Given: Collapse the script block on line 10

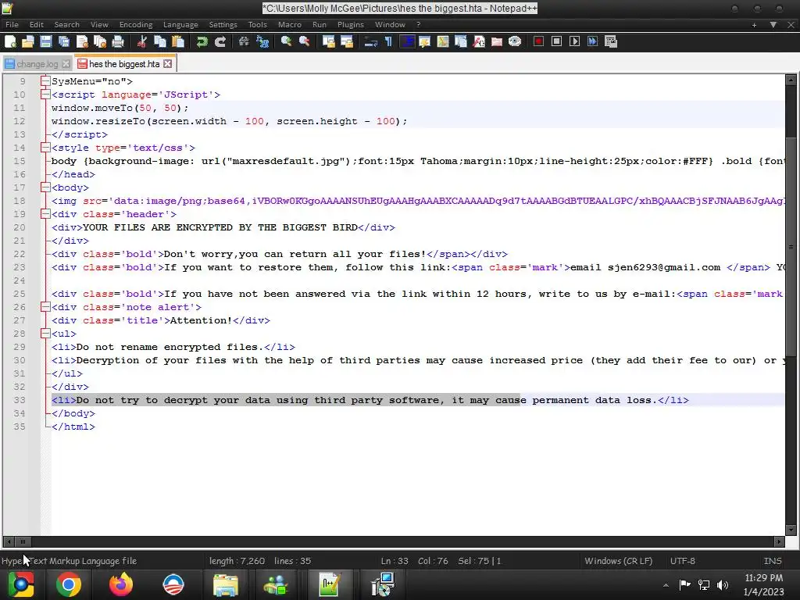Looking at the screenshot, I should [x=45, y=95].
